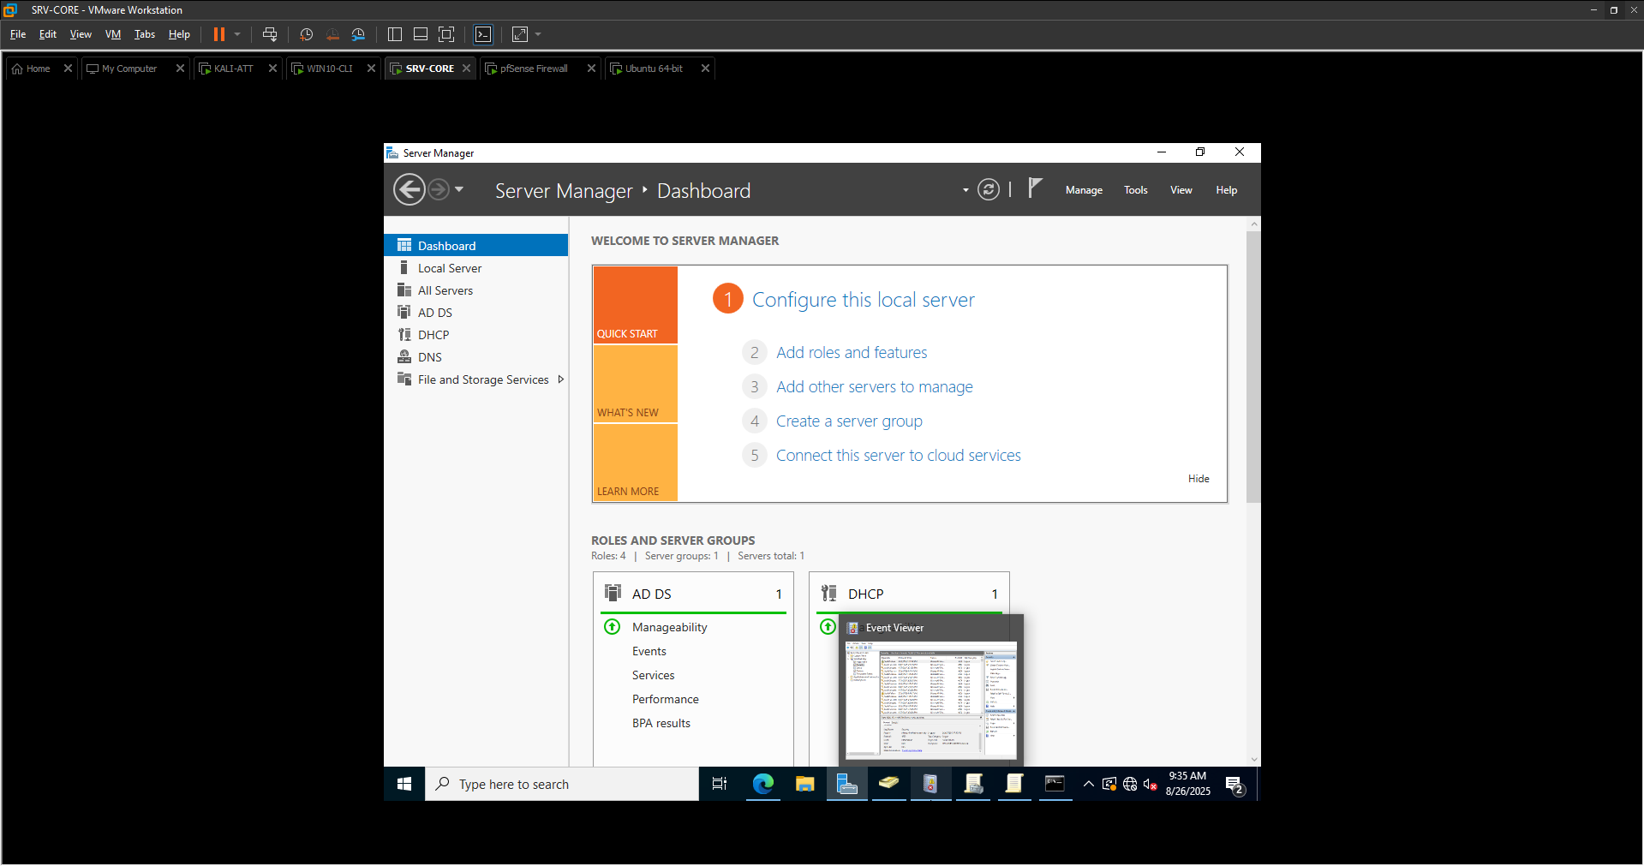Image resolution: width=1644 pixels, height=866 pixels.
Task: Click the Command Prompt taskbar icon
Action: click(x=1055, y=784)
